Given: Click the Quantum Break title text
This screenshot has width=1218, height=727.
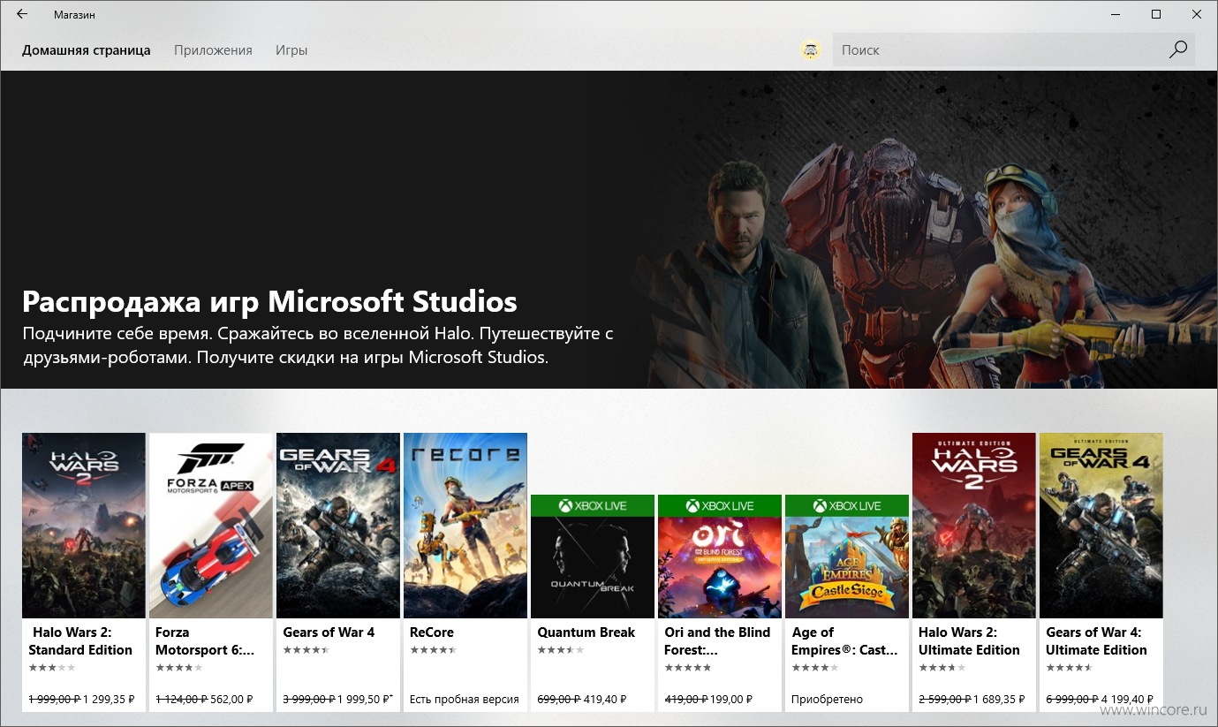Looking at the screenshot, I should pos(586,632).
